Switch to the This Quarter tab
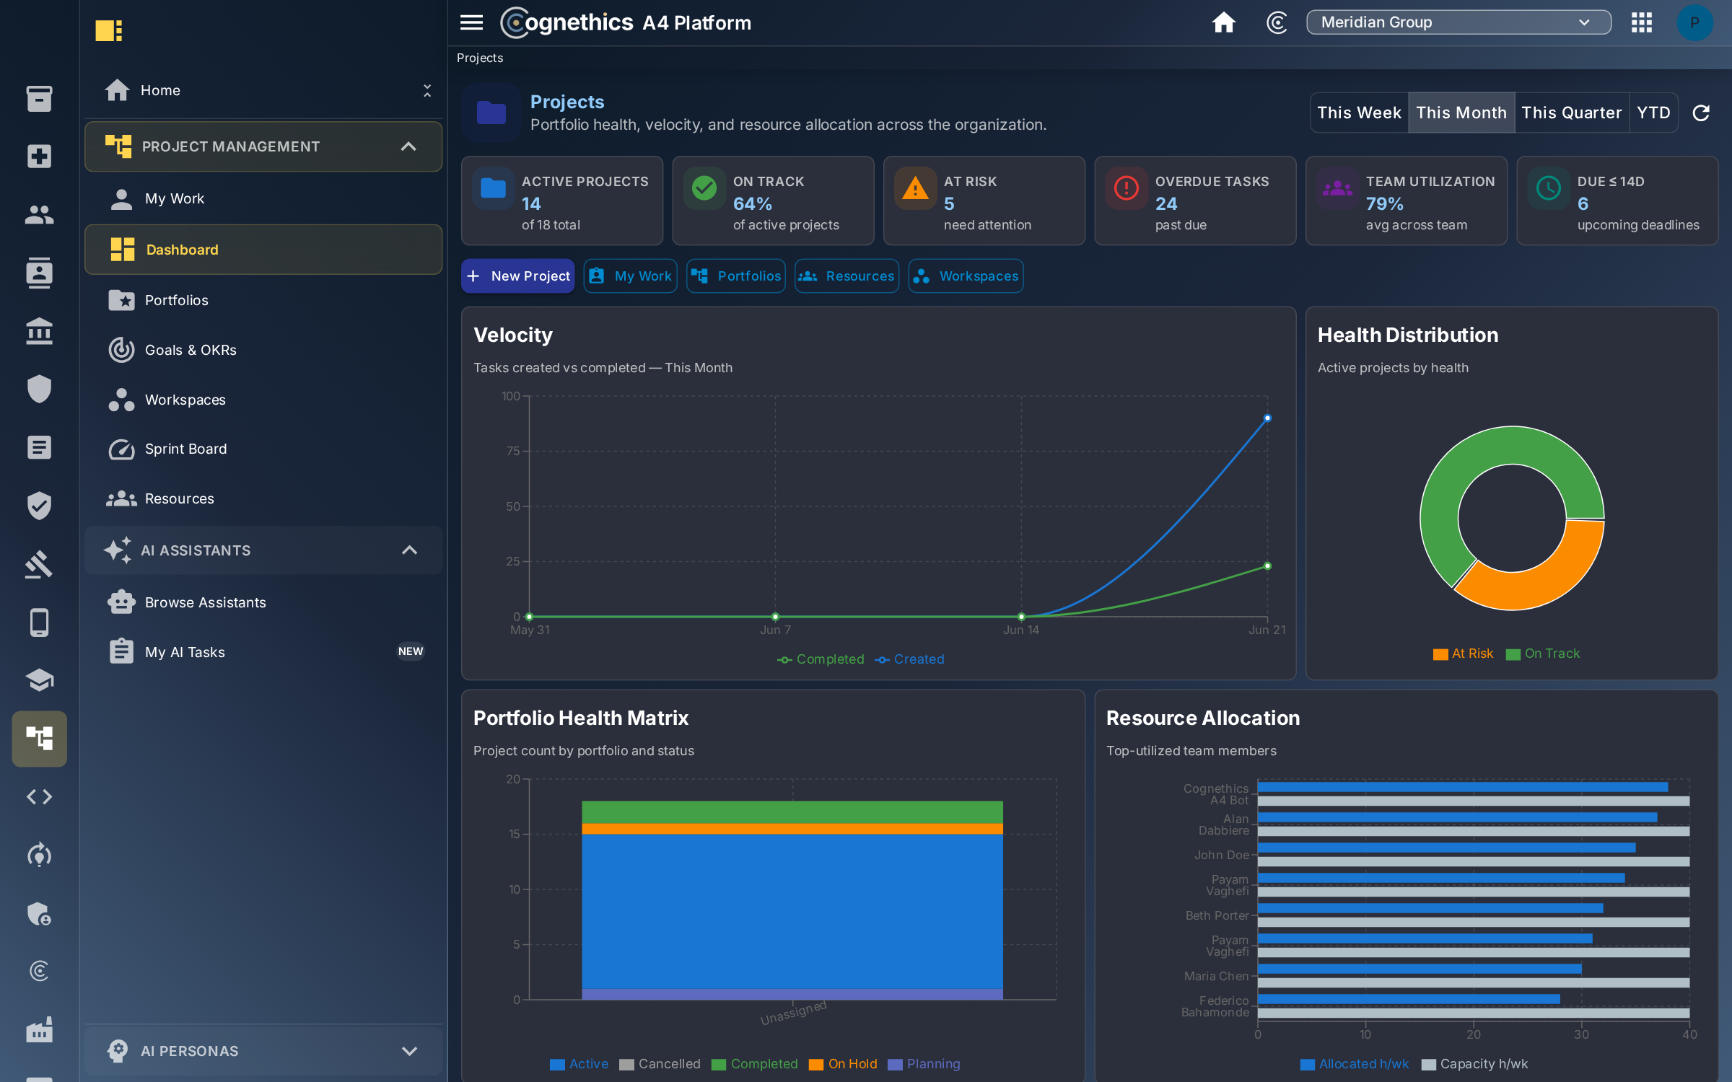The height and width of the screenshot is (1082, 1732). coord(1571,113)
